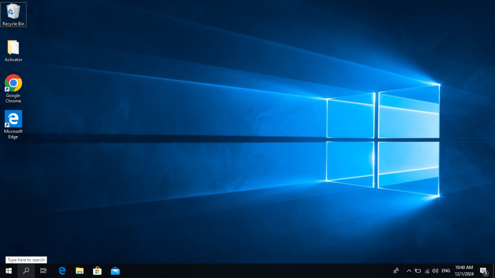Open the volume speaker tray icon
This screenshot has height=278, width=495.
point(435,271)
